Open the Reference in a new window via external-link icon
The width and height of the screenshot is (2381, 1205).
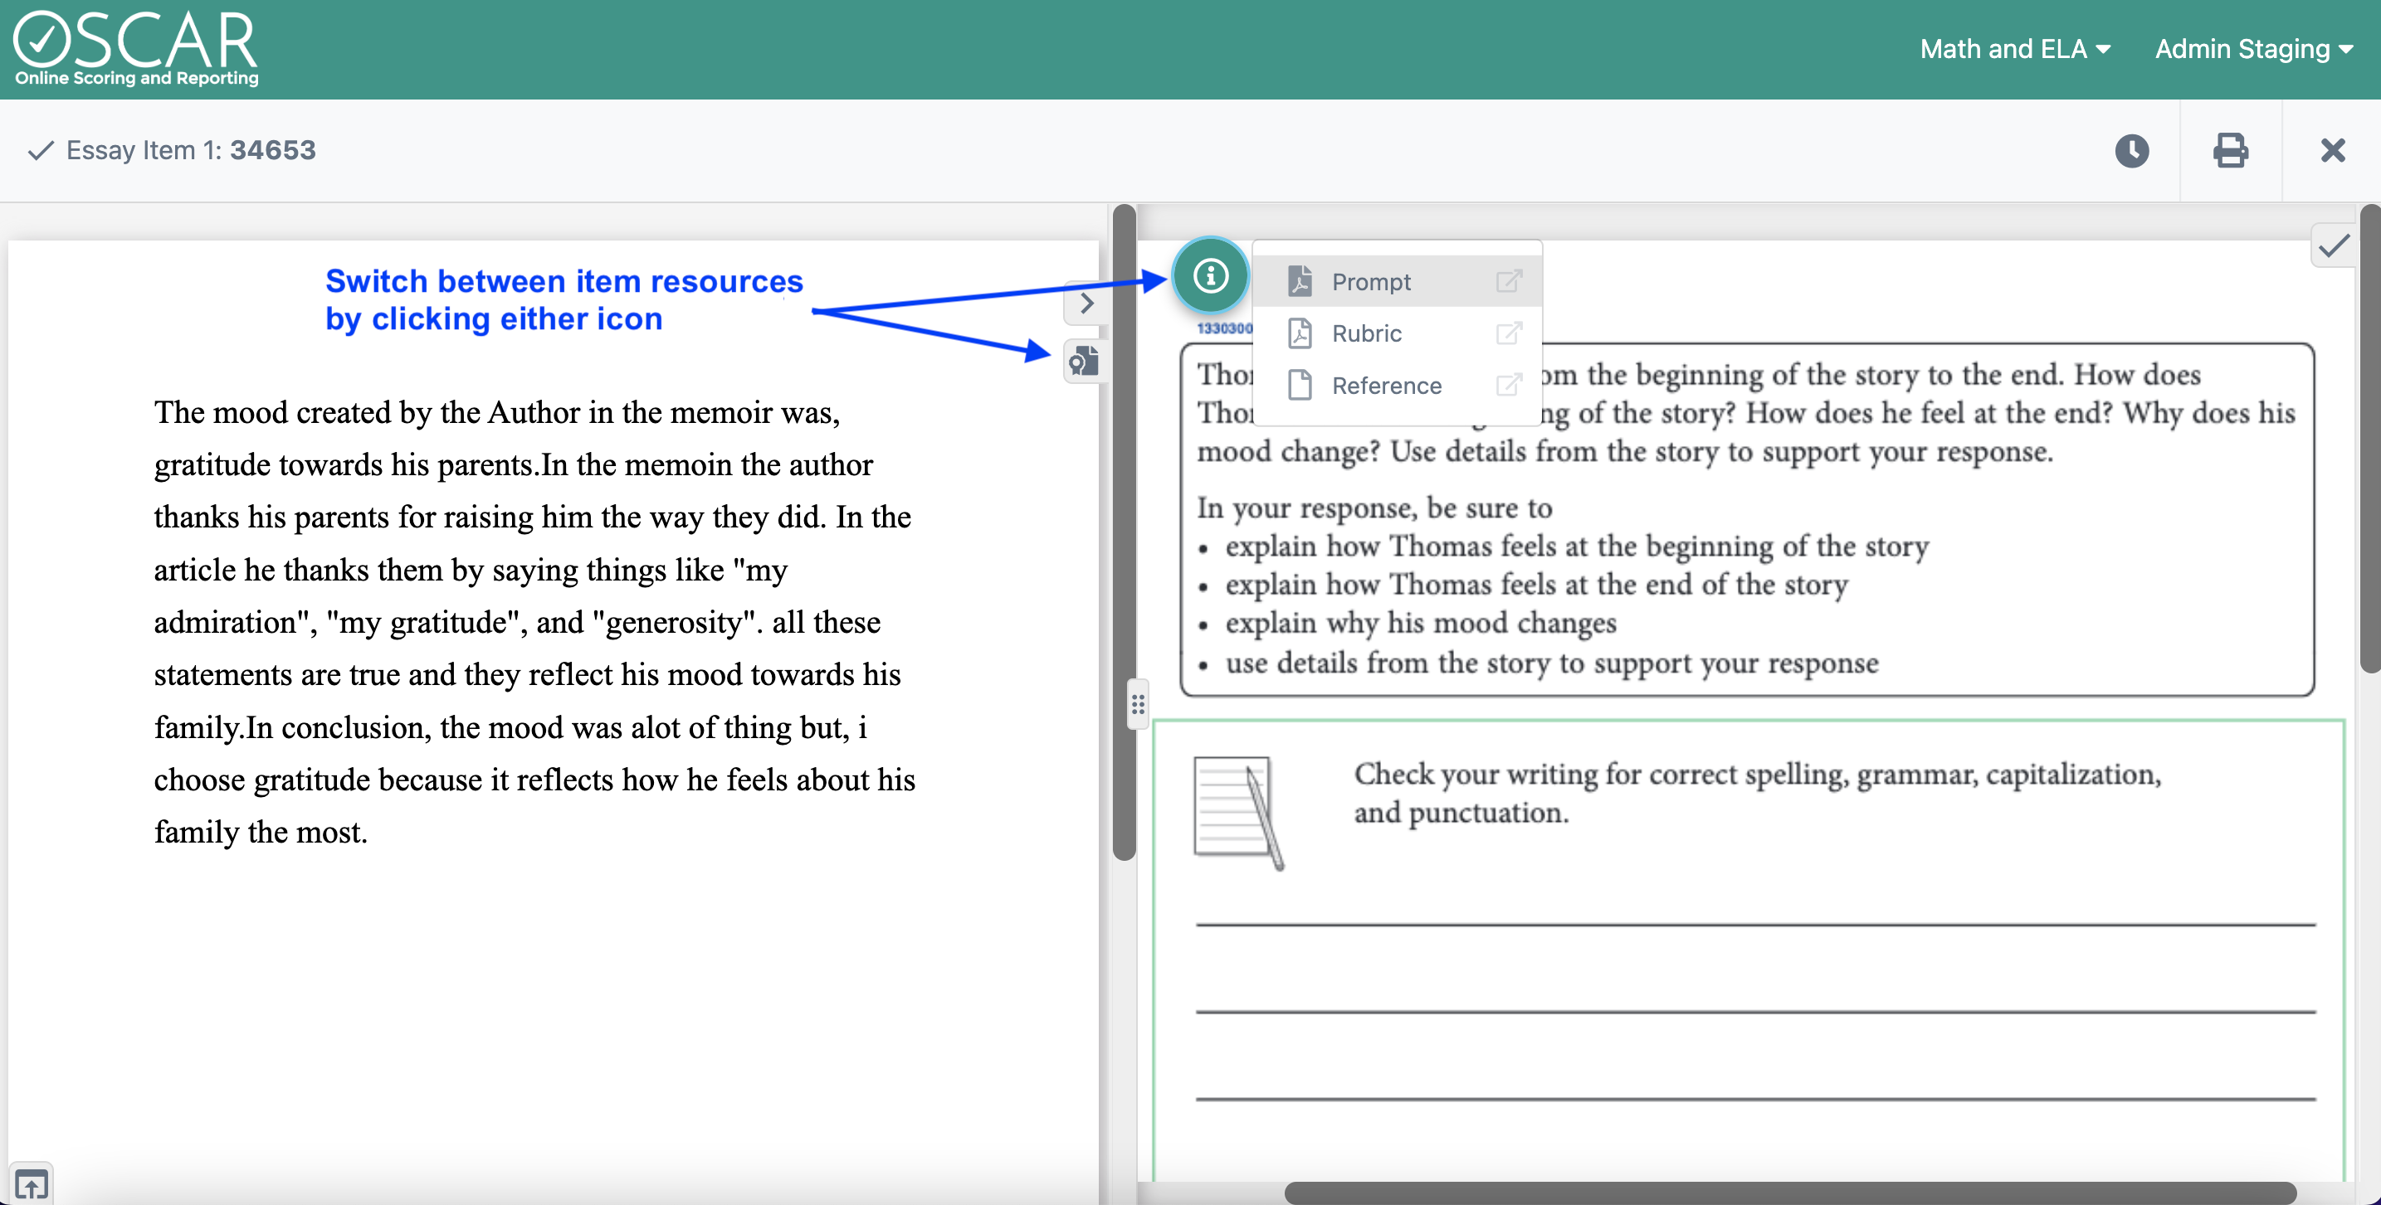point(1510,385)
